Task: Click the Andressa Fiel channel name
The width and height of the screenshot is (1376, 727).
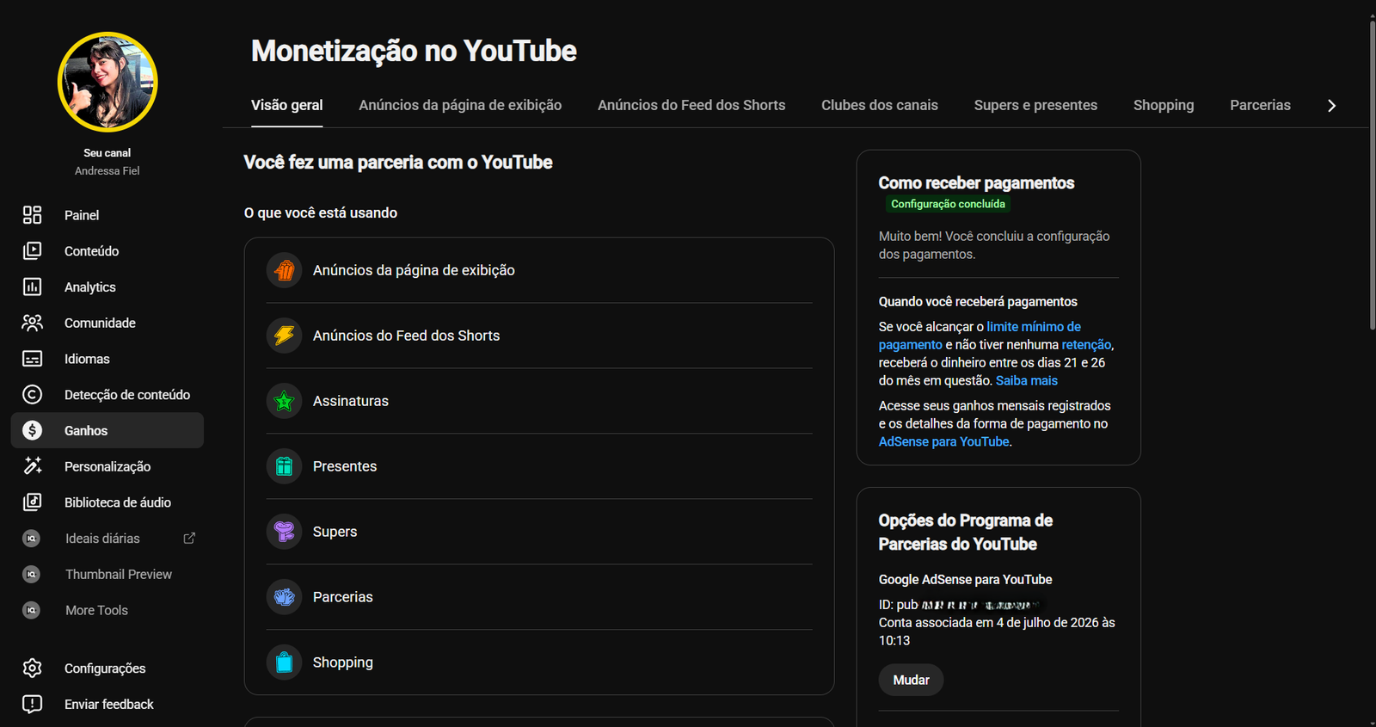Action: pos(107,171)
